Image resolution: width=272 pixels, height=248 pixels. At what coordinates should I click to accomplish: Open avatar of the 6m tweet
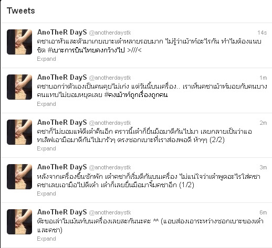click(x=19, y=222)
